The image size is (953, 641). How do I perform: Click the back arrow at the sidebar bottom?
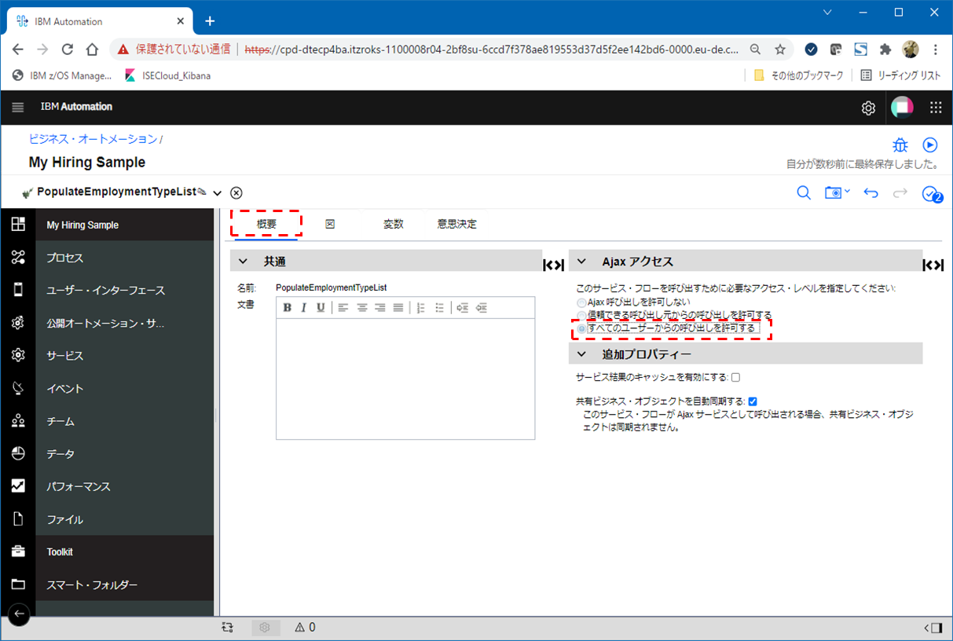click(x=19, y=614)
